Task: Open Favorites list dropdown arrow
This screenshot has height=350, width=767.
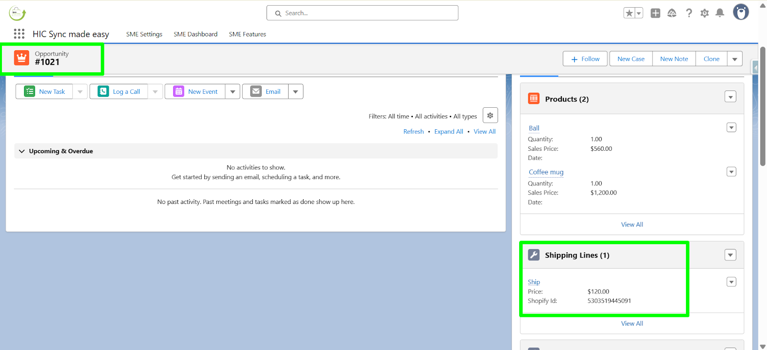Action: [639, 13]
